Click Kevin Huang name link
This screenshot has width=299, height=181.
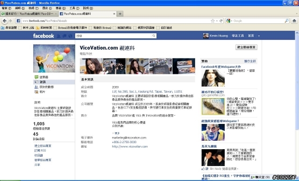click(219, 36)
